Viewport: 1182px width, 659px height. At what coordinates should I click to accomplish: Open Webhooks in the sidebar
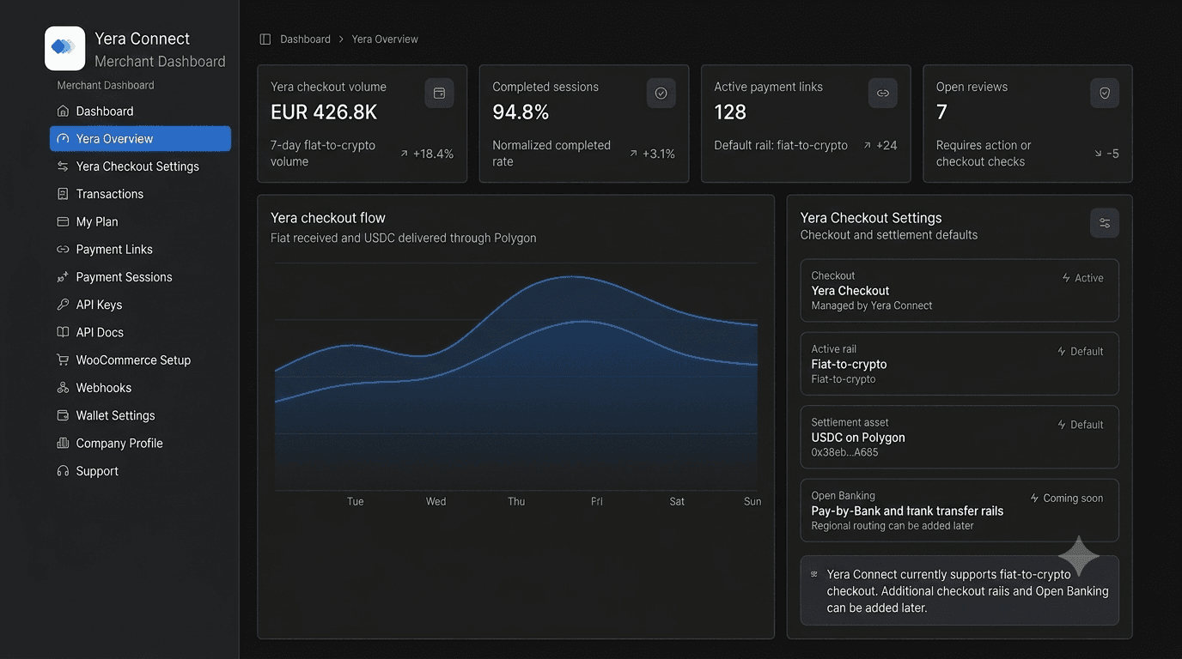(140, 388)
